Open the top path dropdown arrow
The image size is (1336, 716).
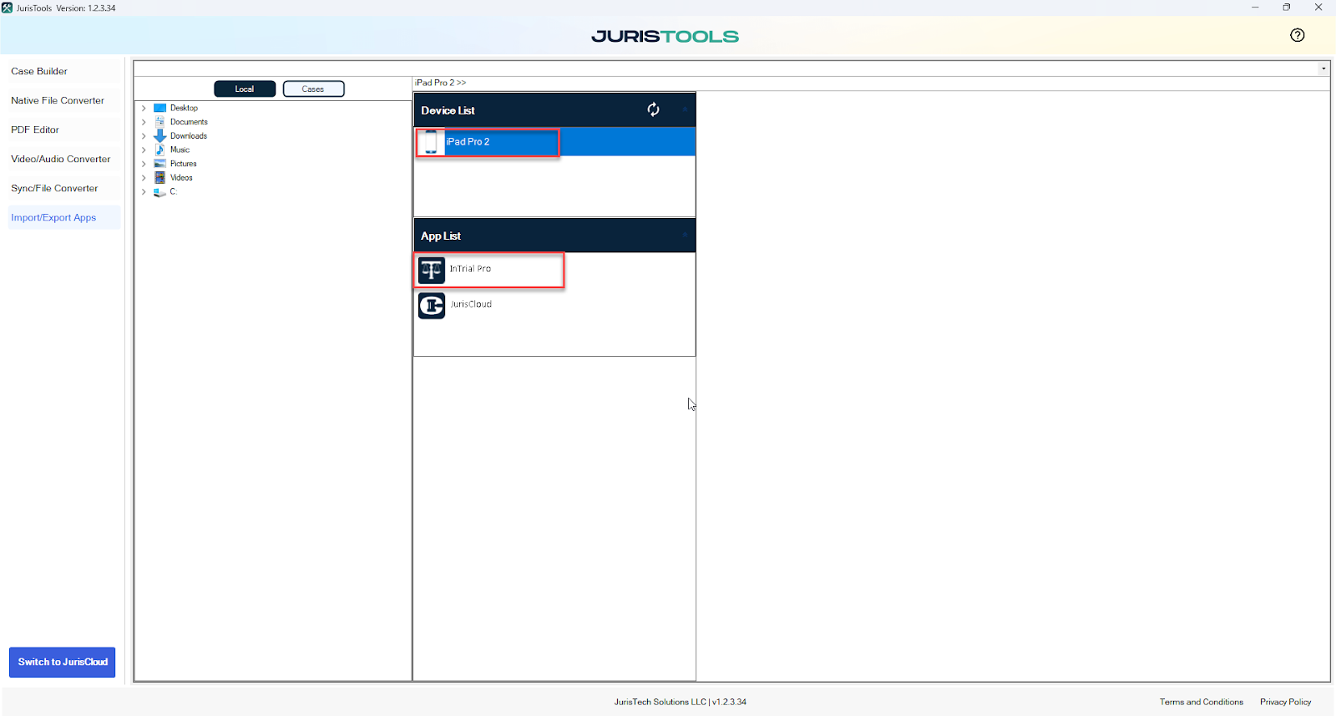1323,69
